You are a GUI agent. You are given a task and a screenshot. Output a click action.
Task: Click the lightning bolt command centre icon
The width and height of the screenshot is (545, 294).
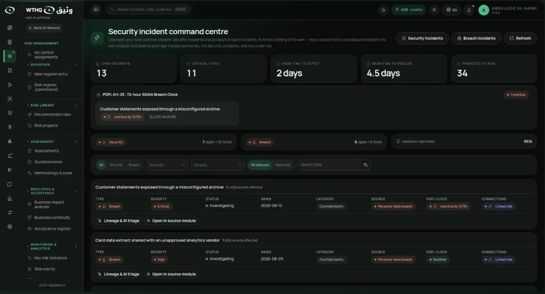pyautogui.click(x=97, y=38)
